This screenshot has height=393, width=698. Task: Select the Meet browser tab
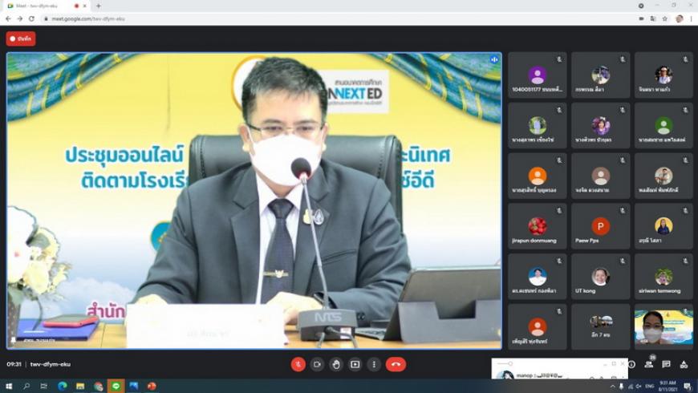tap(40, 6)
